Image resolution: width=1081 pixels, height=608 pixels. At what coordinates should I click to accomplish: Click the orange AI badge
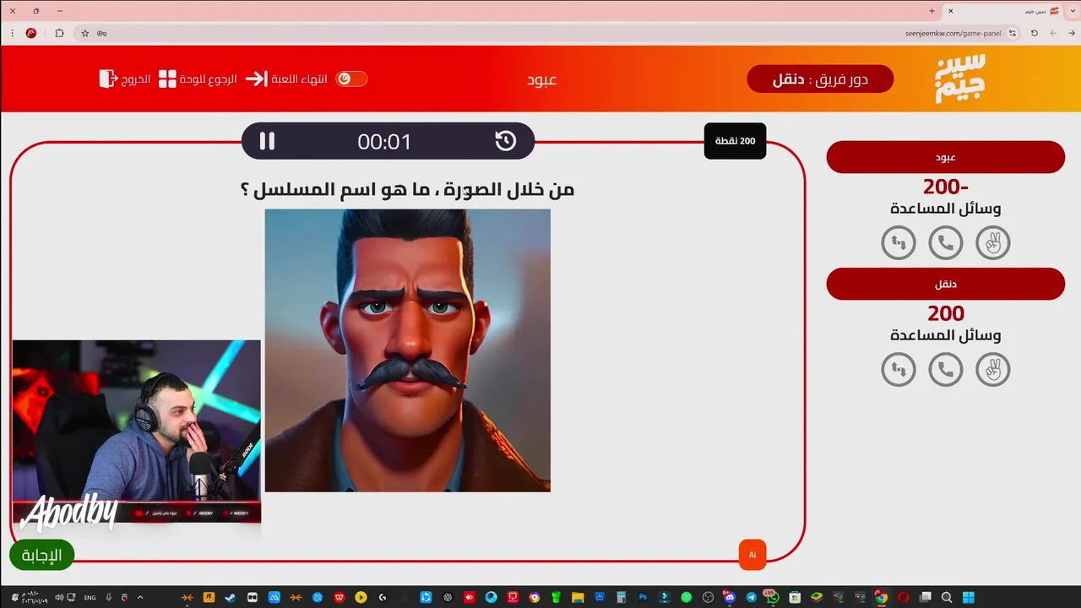[752, 555]
